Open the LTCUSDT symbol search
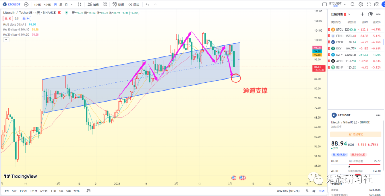The image size is (385, 196). pos(12,4)
